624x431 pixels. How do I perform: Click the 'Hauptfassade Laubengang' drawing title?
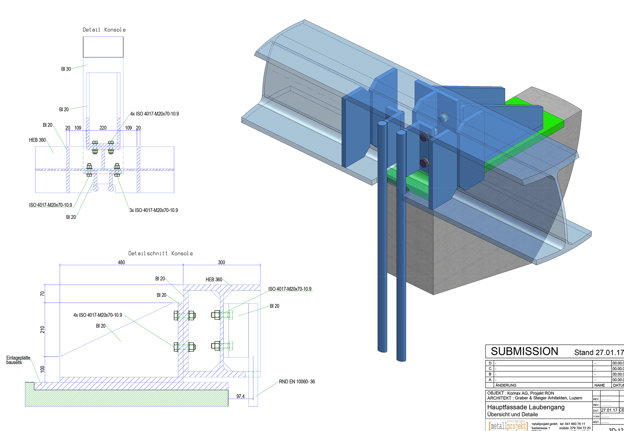(x=526, y=407)
